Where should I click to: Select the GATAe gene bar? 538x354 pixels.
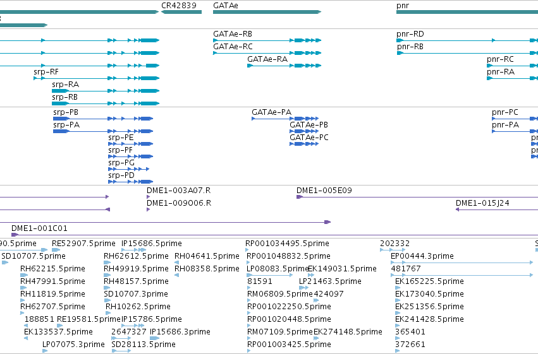tap(267, 12)
